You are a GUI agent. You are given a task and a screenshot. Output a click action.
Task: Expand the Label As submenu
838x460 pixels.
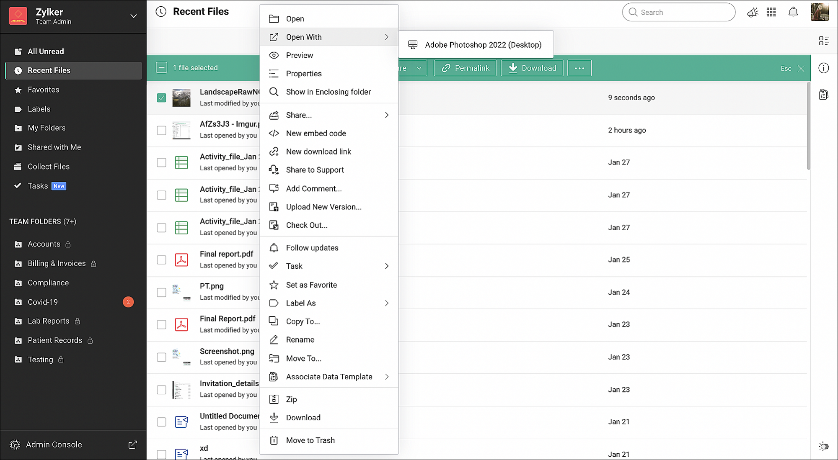click(x=386, y=303)
